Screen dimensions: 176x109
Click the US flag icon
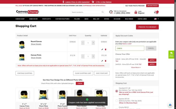pos(155,19)
